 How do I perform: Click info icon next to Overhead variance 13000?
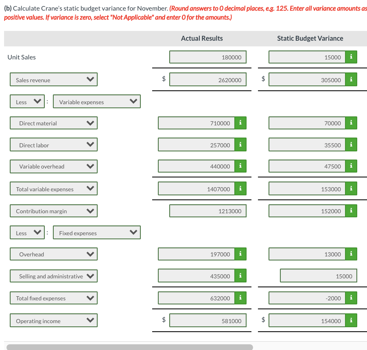[351, 254]
